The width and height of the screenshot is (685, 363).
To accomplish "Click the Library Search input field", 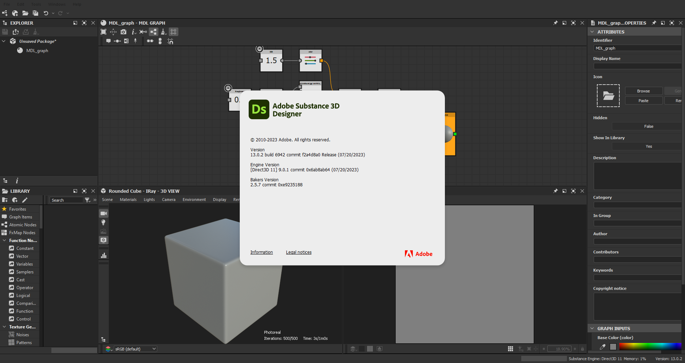I will click(x=66, y=200).
